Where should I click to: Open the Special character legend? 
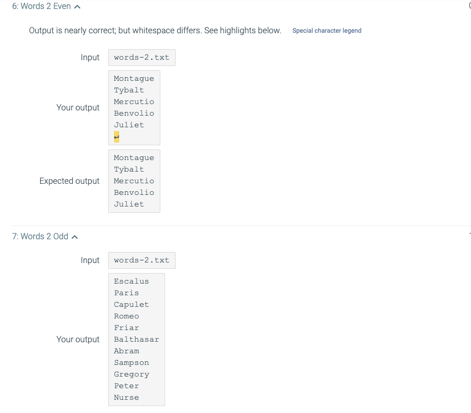click(x=327, y=31)
